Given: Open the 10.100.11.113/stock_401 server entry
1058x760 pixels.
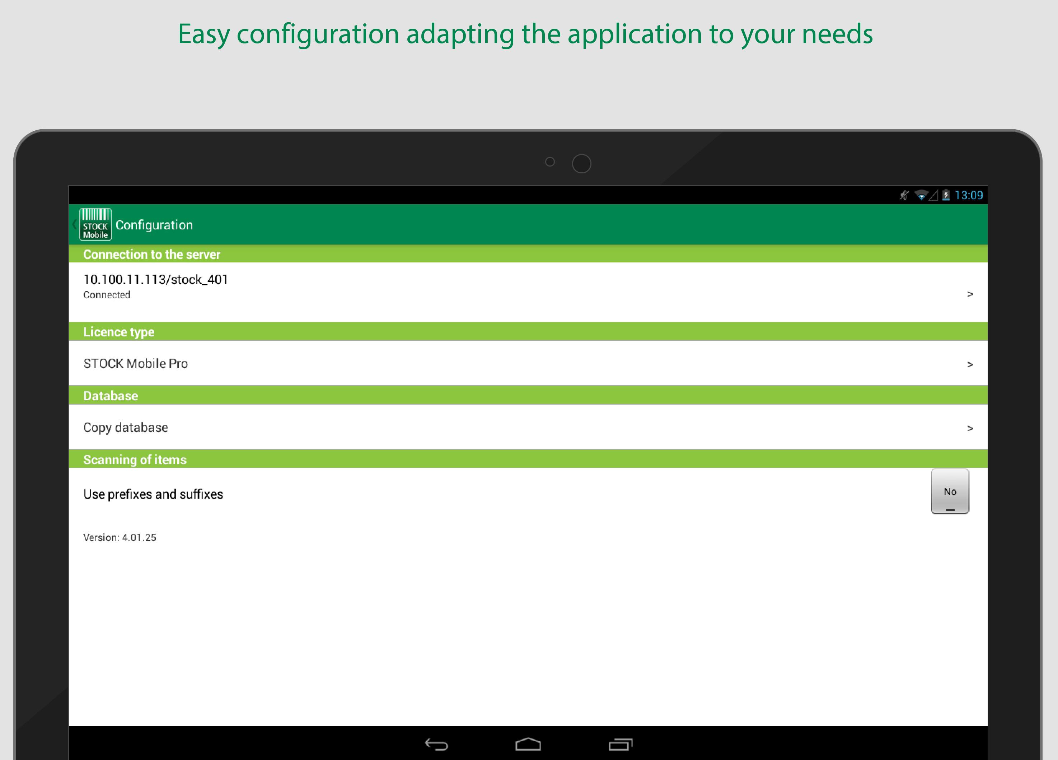Looking at the screenshot, I should (x=528, y=292).
